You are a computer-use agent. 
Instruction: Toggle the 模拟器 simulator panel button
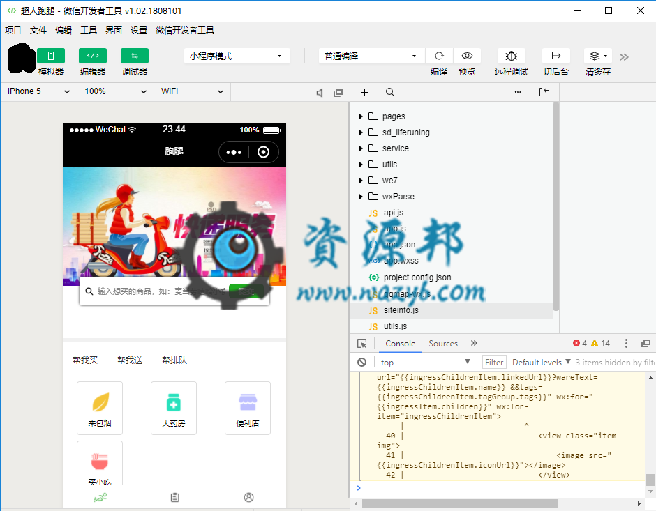pos(51,56)
